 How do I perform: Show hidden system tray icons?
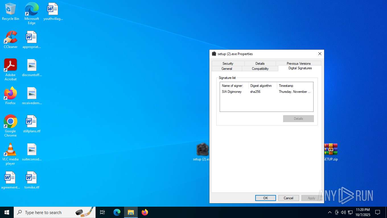click(330, 212)
